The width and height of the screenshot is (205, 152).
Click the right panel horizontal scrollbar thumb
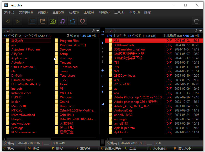[x=115, y=139]
